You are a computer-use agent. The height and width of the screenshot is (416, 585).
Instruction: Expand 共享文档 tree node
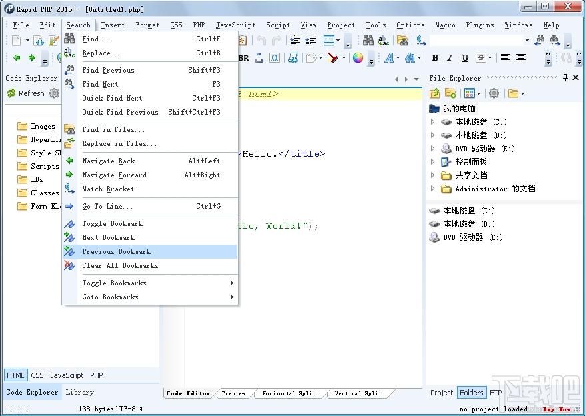click(433, 175)
